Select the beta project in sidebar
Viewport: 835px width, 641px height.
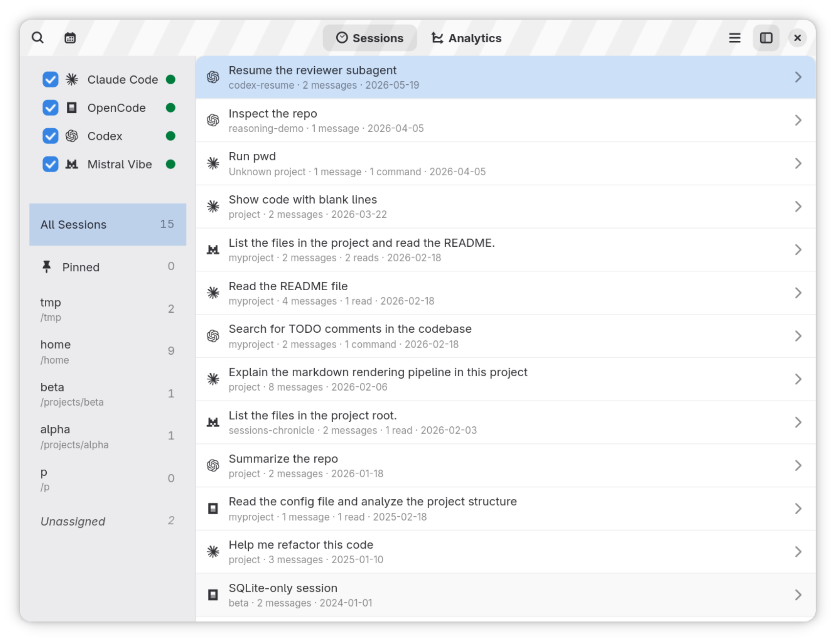point(108,394)
